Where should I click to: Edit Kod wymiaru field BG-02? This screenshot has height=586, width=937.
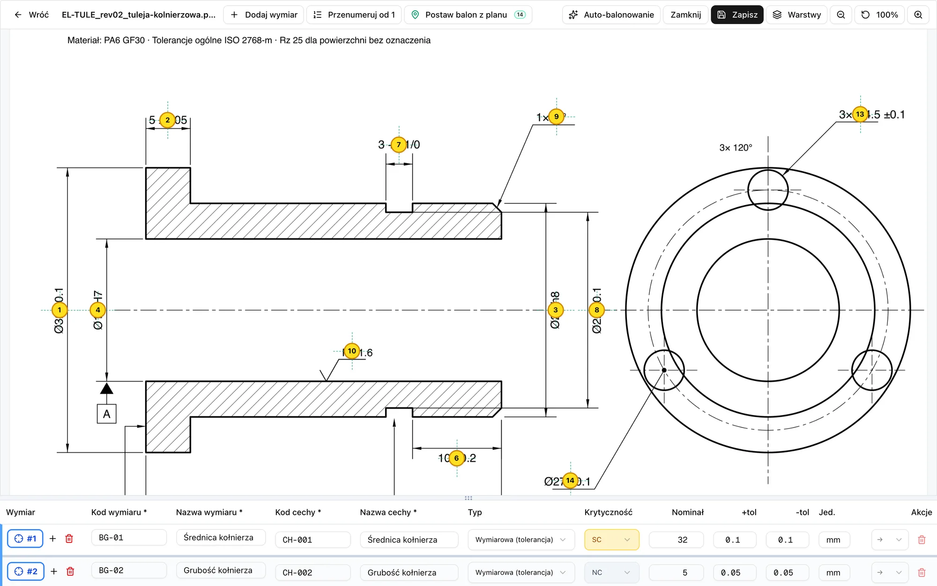[x=129, y=571]
